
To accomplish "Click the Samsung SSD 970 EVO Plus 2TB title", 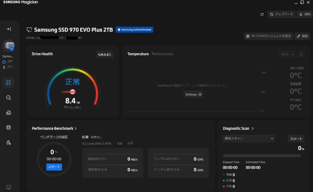I will [x=73, y=30].
